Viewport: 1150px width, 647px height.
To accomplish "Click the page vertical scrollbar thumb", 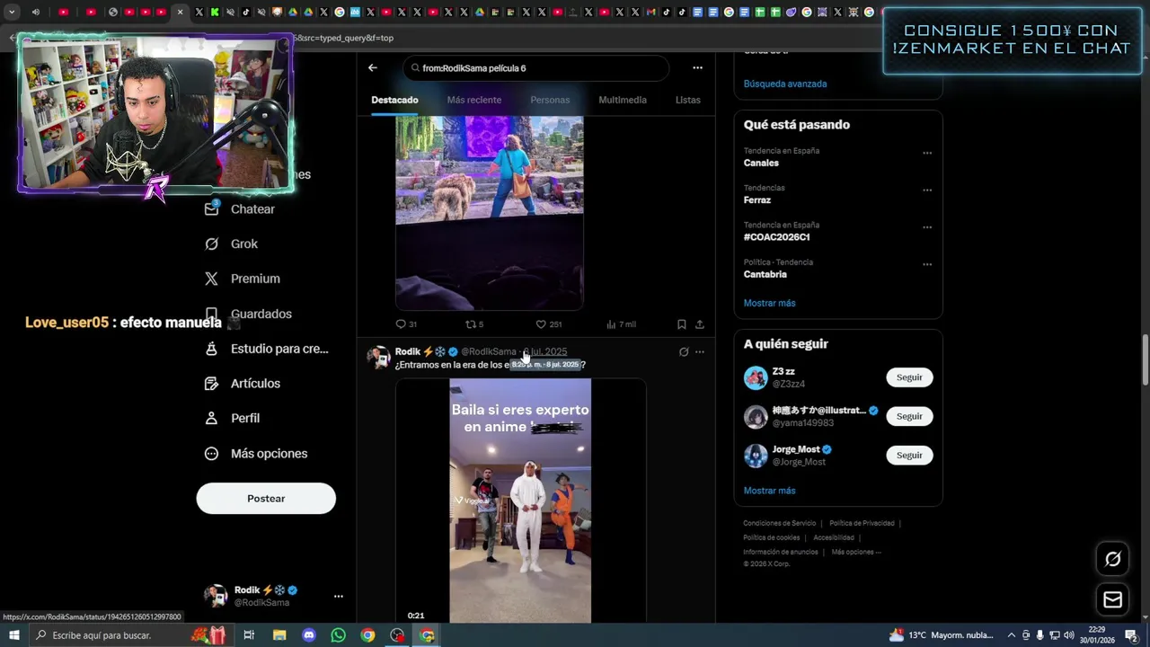I will (x=1146, y=359).
